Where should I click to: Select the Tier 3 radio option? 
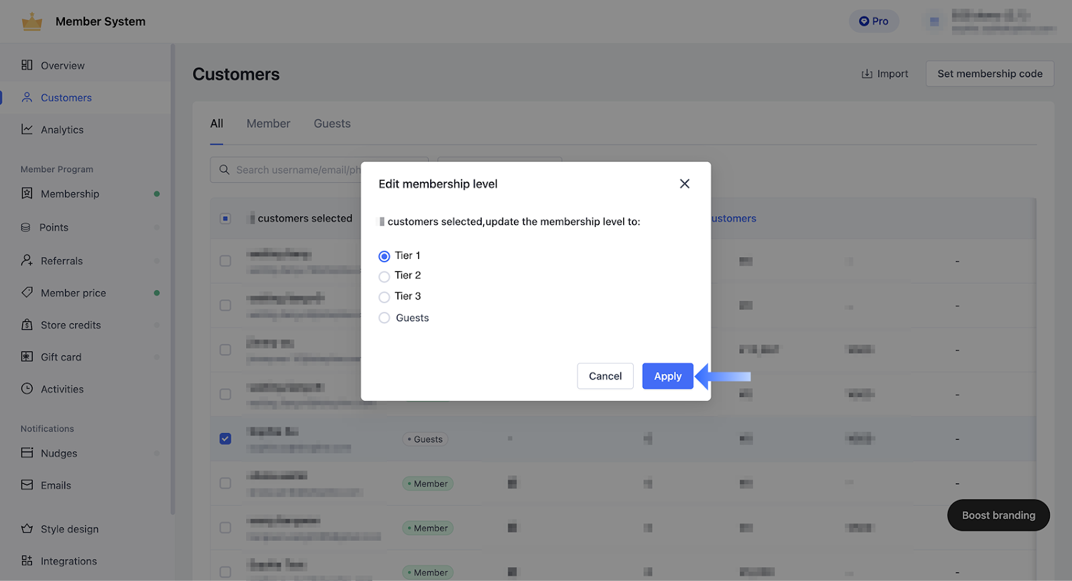pos(384,297)
